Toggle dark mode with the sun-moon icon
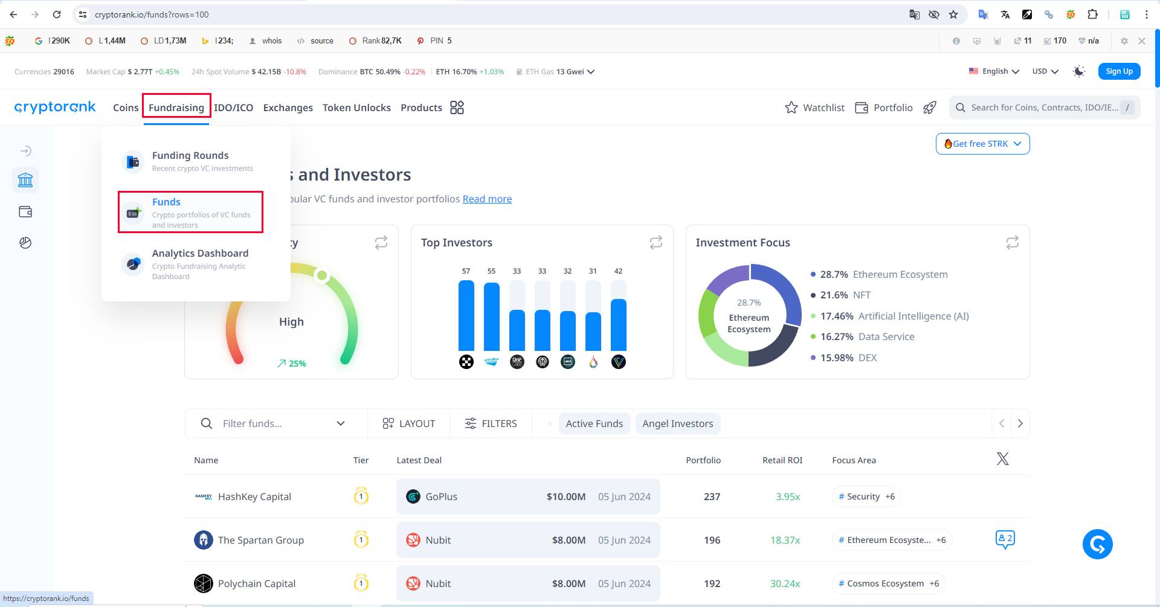Image resolution: width=1160 pixels, height=607 pixels. pyautogui.click(x=1078, y=71)
